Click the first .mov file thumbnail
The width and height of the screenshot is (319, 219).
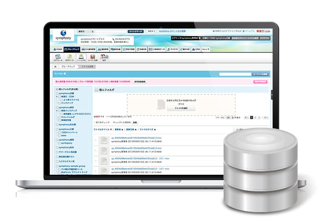[x=104, y=140]
